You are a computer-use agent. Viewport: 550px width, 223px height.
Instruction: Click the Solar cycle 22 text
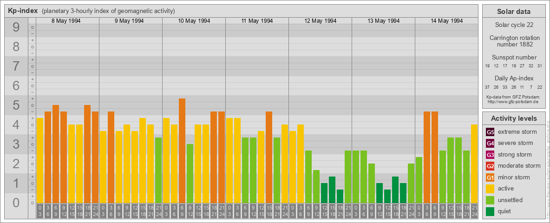[513, 25]
